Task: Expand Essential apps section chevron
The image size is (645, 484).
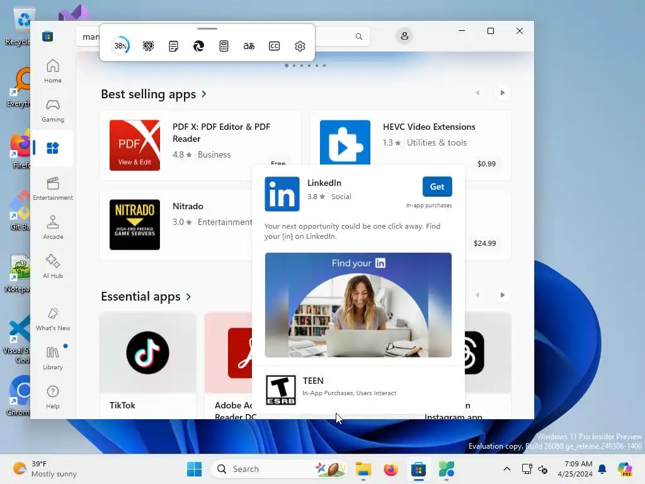Action: 188,297
